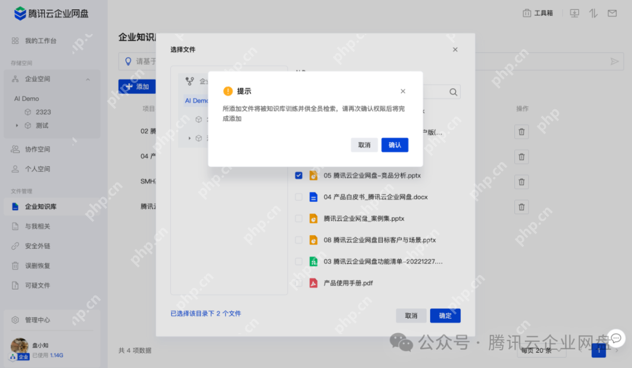This screenshot has height=368, width=632.
Task: Open 可疑文件 in sidebar
Action: click(37, 286)
